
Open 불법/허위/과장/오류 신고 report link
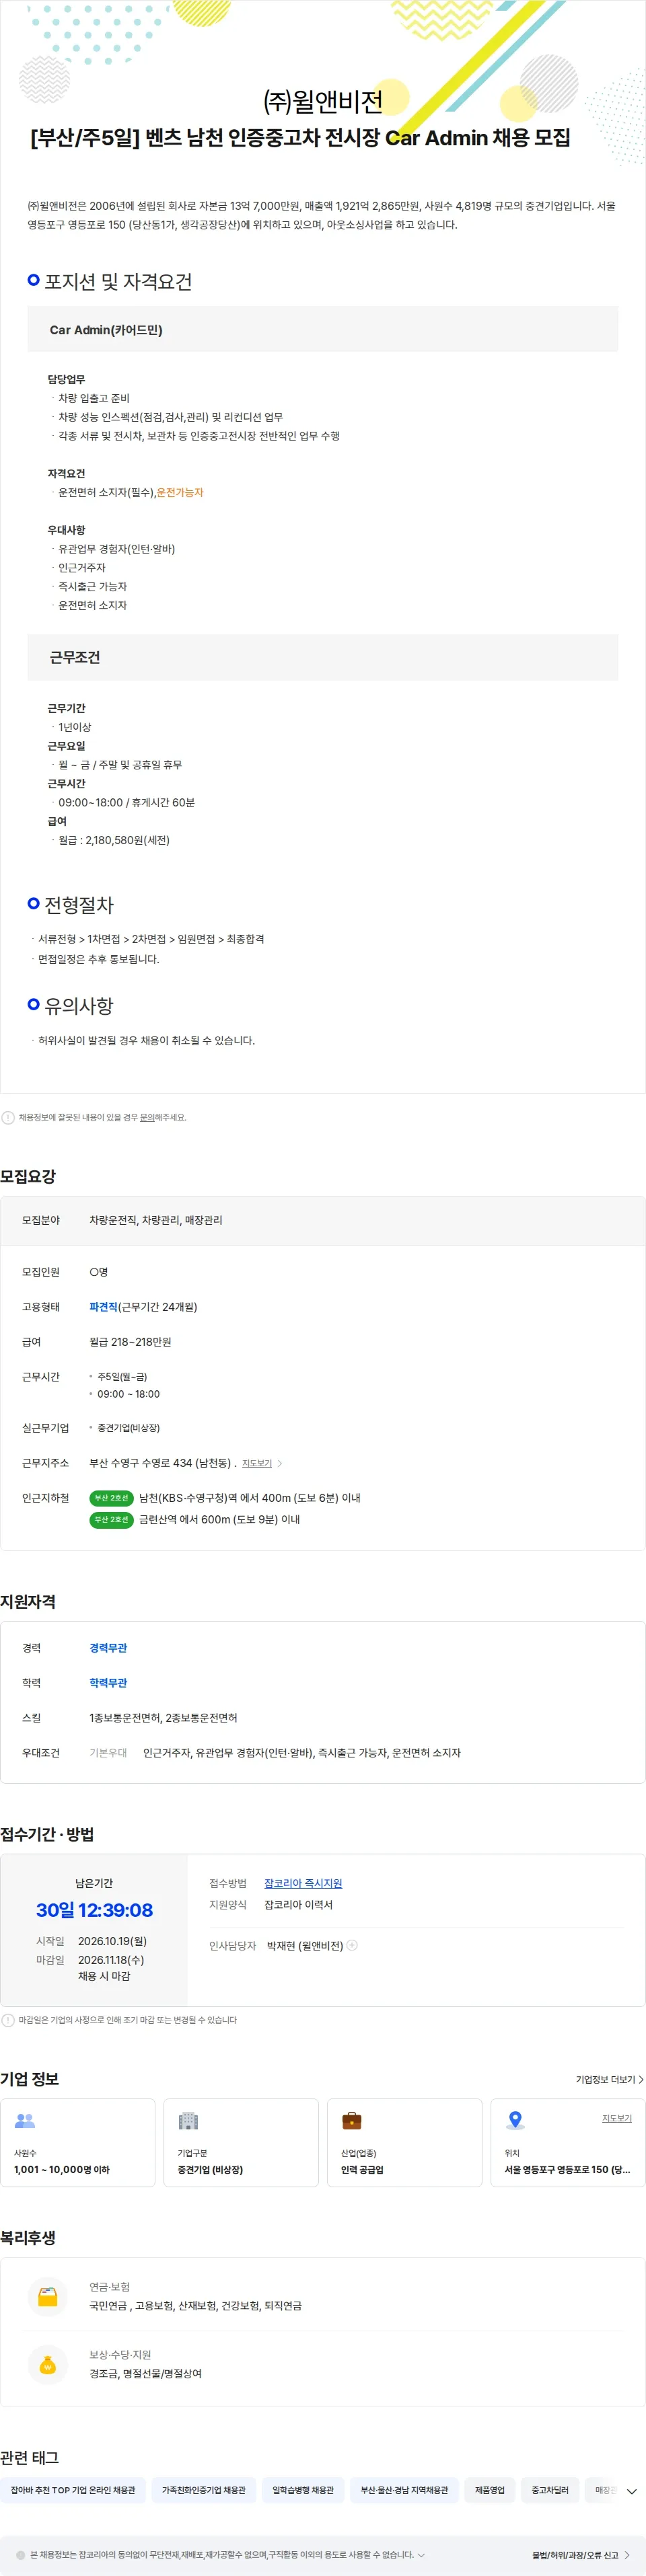click(x=575, y=2555)
